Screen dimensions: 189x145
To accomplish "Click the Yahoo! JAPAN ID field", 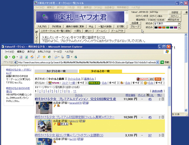I will tap(159, 12).
